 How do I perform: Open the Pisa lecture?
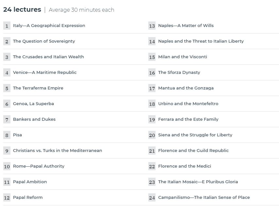point(17,135)
